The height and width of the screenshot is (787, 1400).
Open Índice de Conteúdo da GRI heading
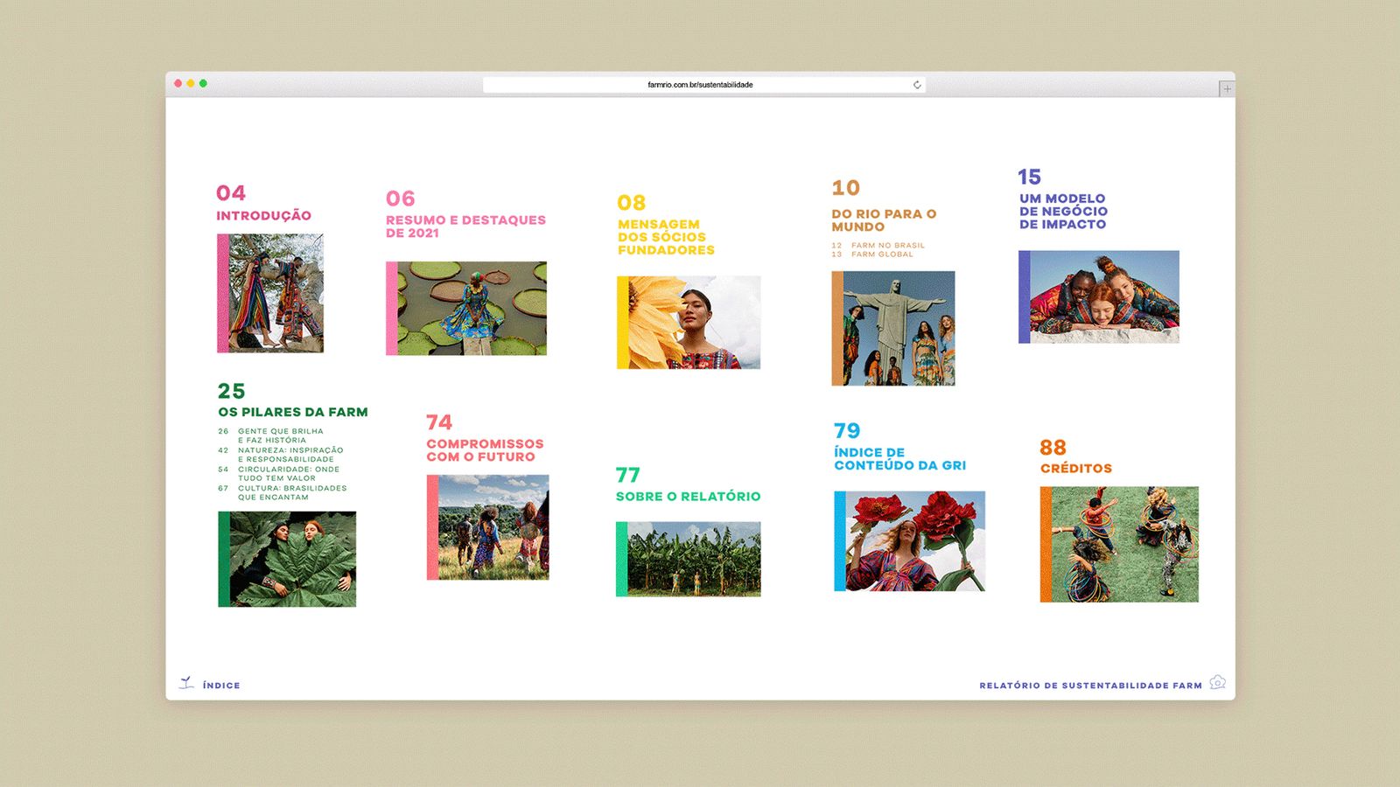click(900, 459)
